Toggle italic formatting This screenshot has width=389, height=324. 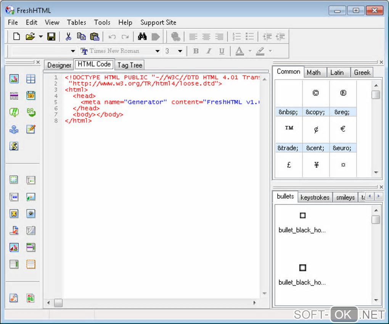tap(209, 51)
